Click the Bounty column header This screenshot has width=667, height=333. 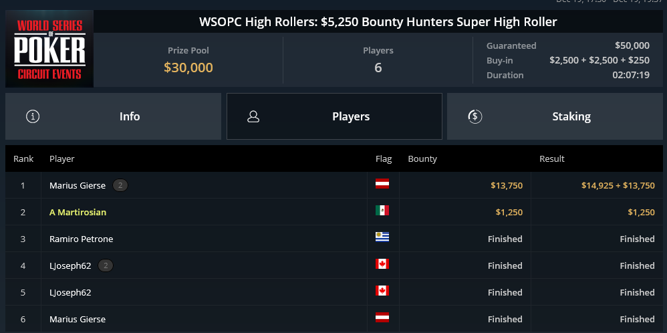pyautogui.click(x=422, y=159)
